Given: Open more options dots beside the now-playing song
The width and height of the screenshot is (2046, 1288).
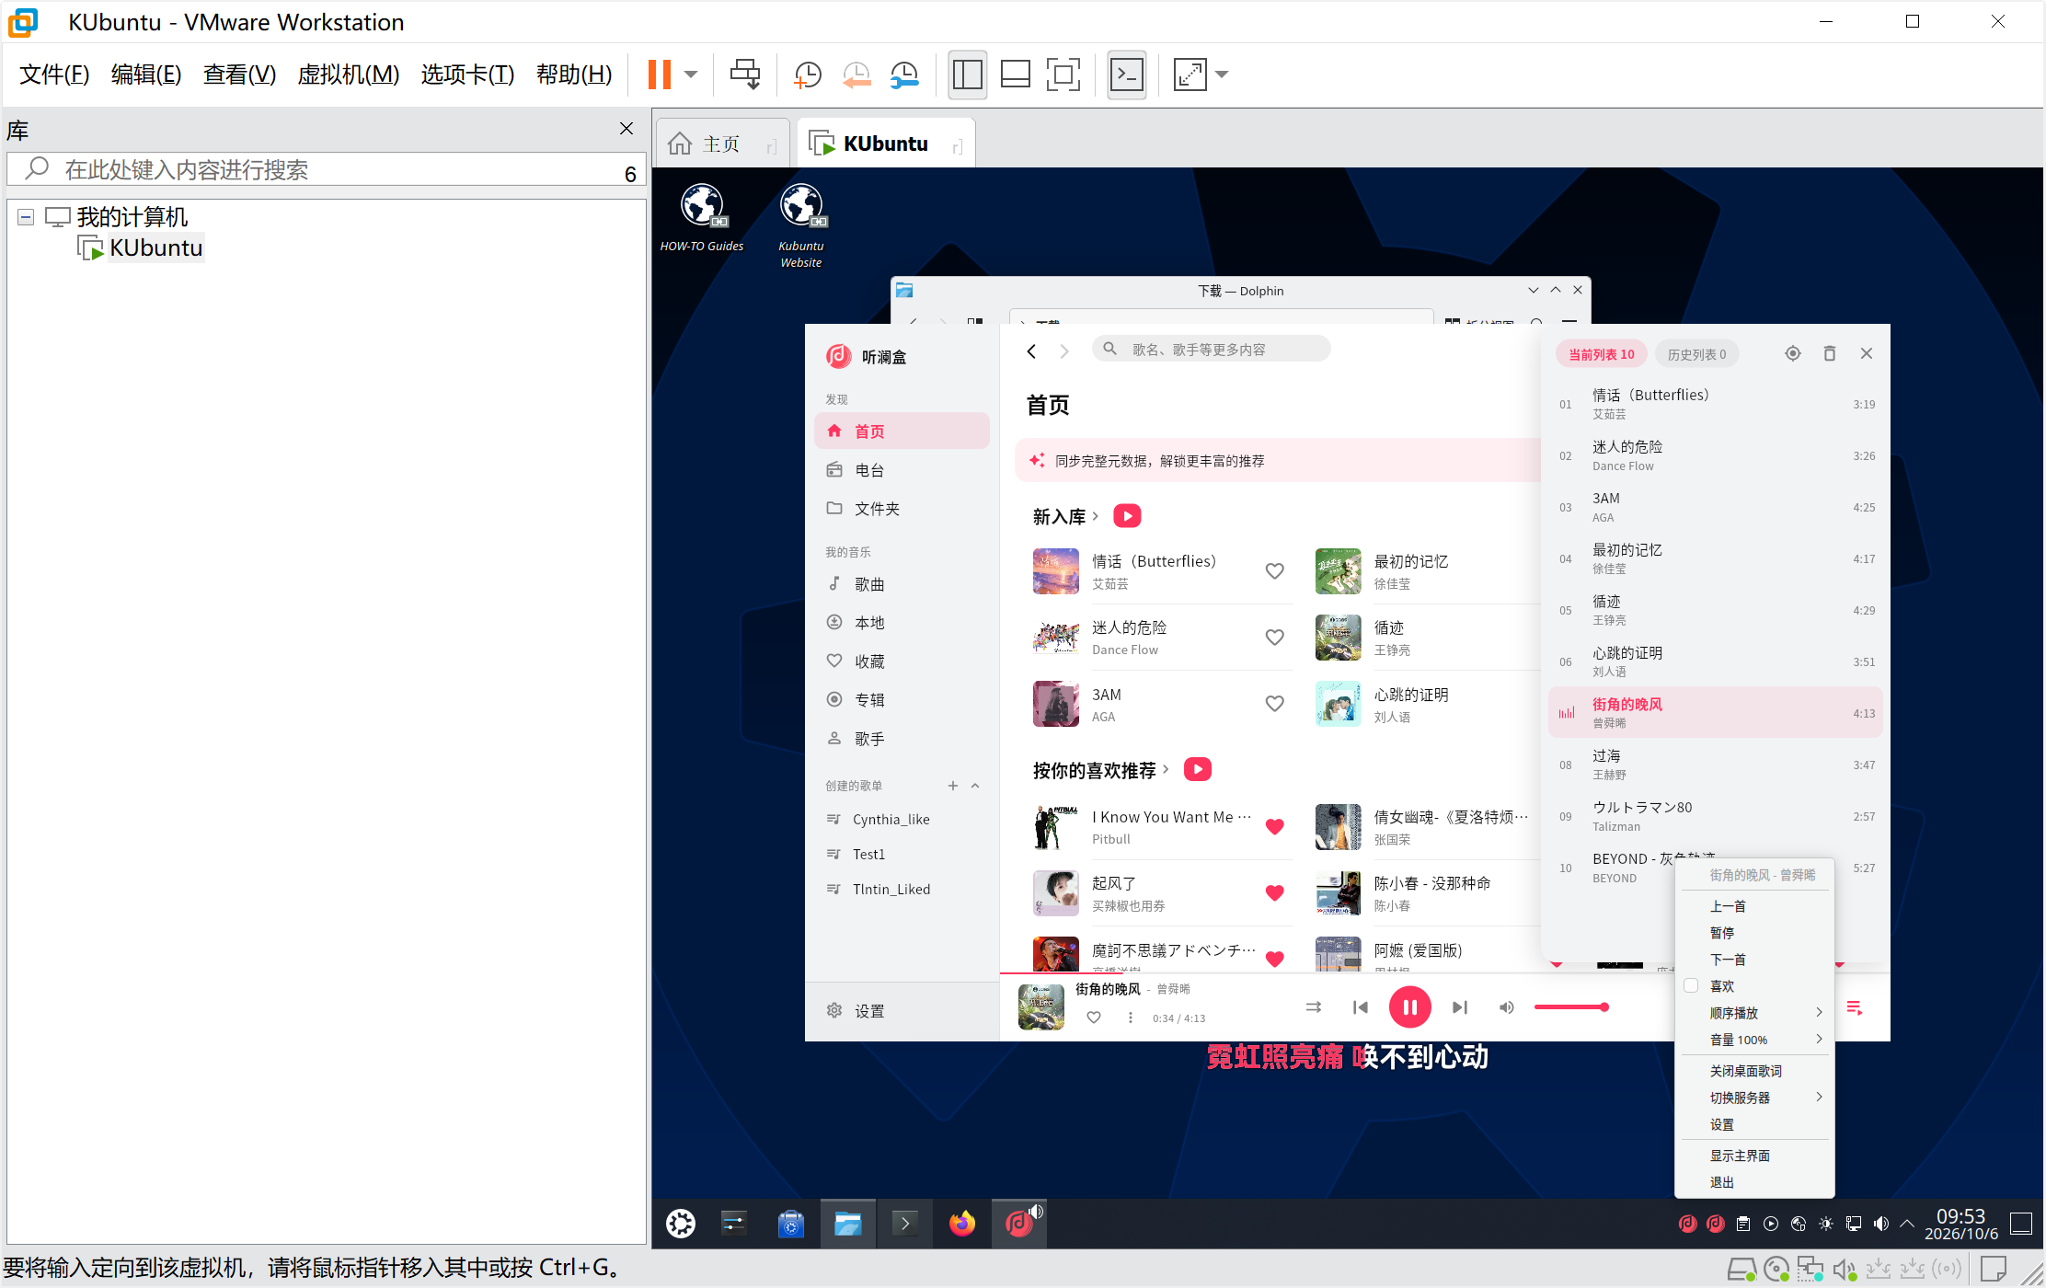Looking at the screenshot, I should [1131, 1018].
